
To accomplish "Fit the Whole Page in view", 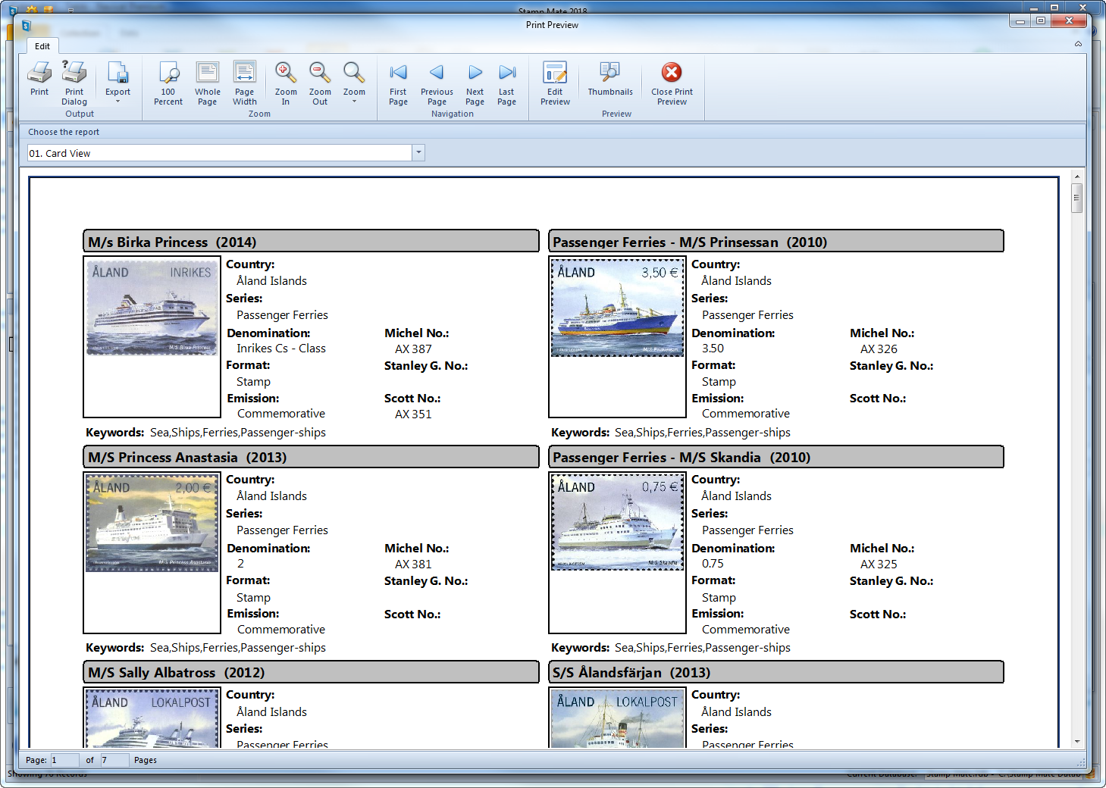I will point(207,82).
